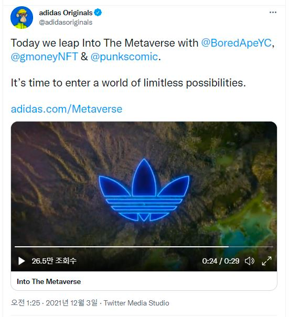
Task: Follow the adidas.com/Metaverse link
Action: coord(67,109)
